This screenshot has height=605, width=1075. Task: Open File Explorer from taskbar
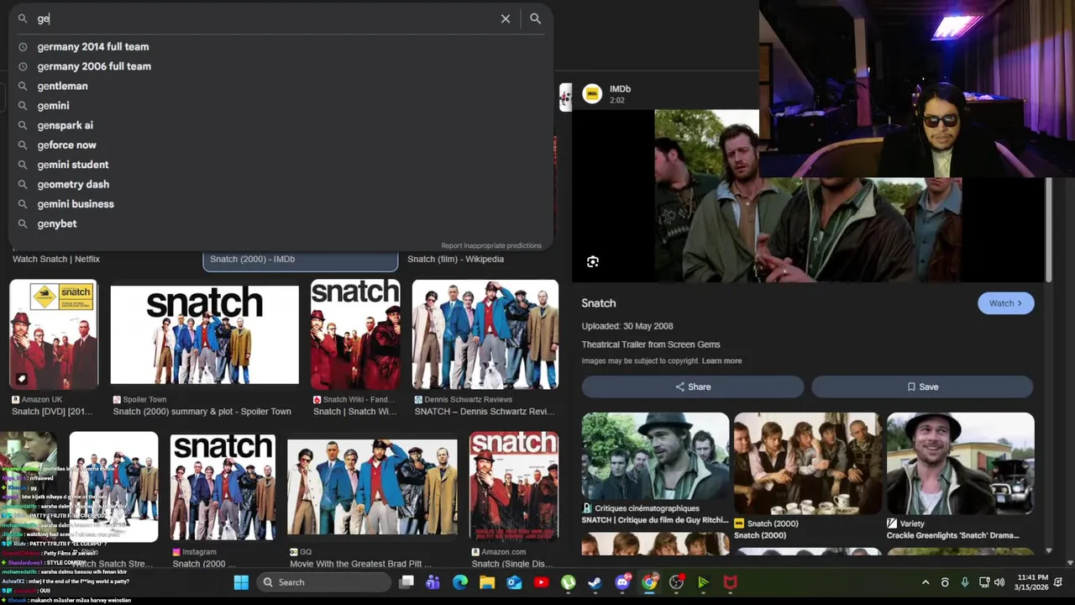487,582
